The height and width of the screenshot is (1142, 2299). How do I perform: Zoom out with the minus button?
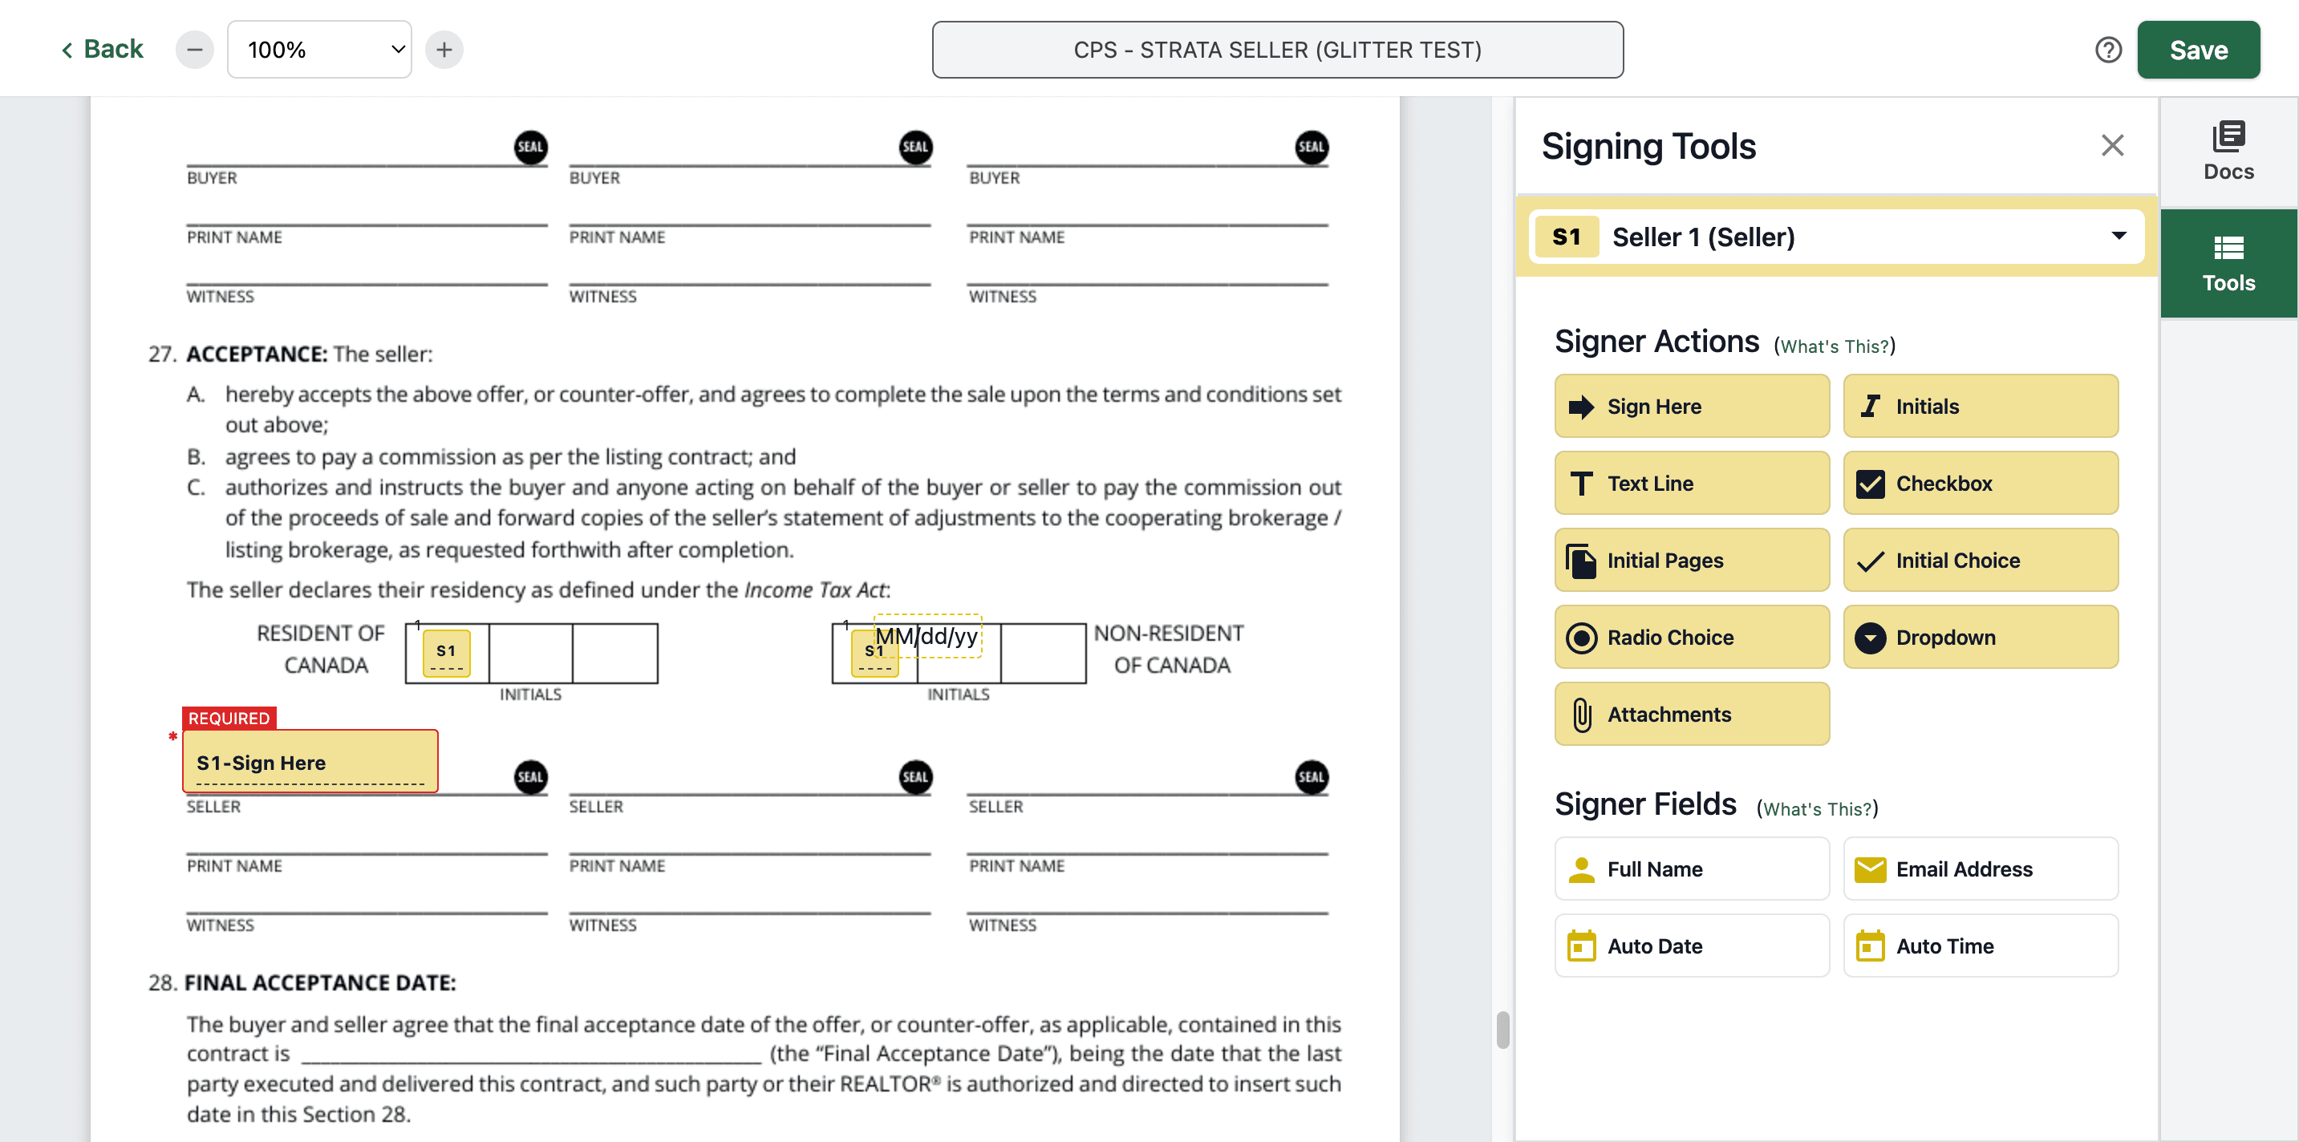[195, 50]
